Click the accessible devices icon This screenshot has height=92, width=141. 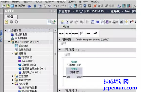pos(119,6)
